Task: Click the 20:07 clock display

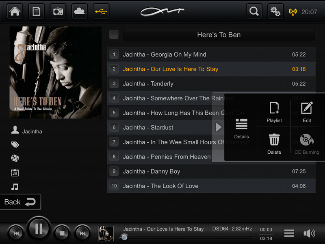Action: pyautogui.click(x=309, y=12)
